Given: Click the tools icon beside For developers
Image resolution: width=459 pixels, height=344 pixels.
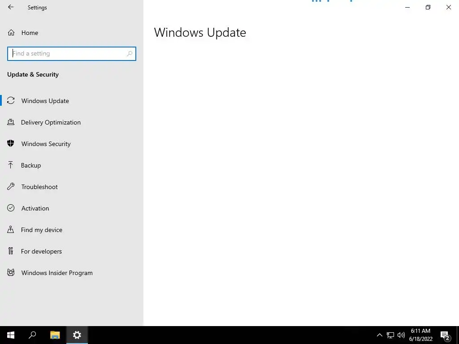Looking at the screenshot, I should [x=11, y=251].
